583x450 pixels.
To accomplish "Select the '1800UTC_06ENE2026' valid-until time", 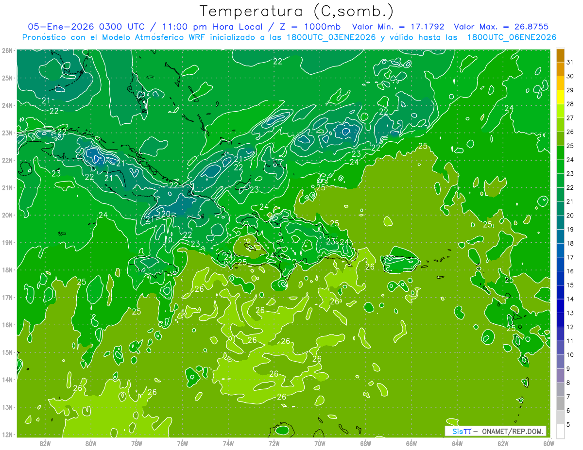I will point(512,37).
